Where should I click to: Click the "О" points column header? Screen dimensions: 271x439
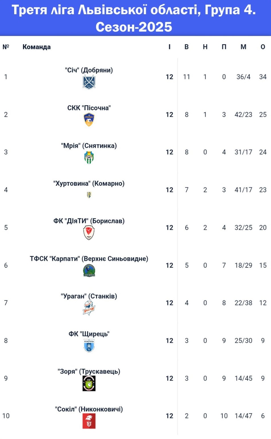click(x=263, y=47)
